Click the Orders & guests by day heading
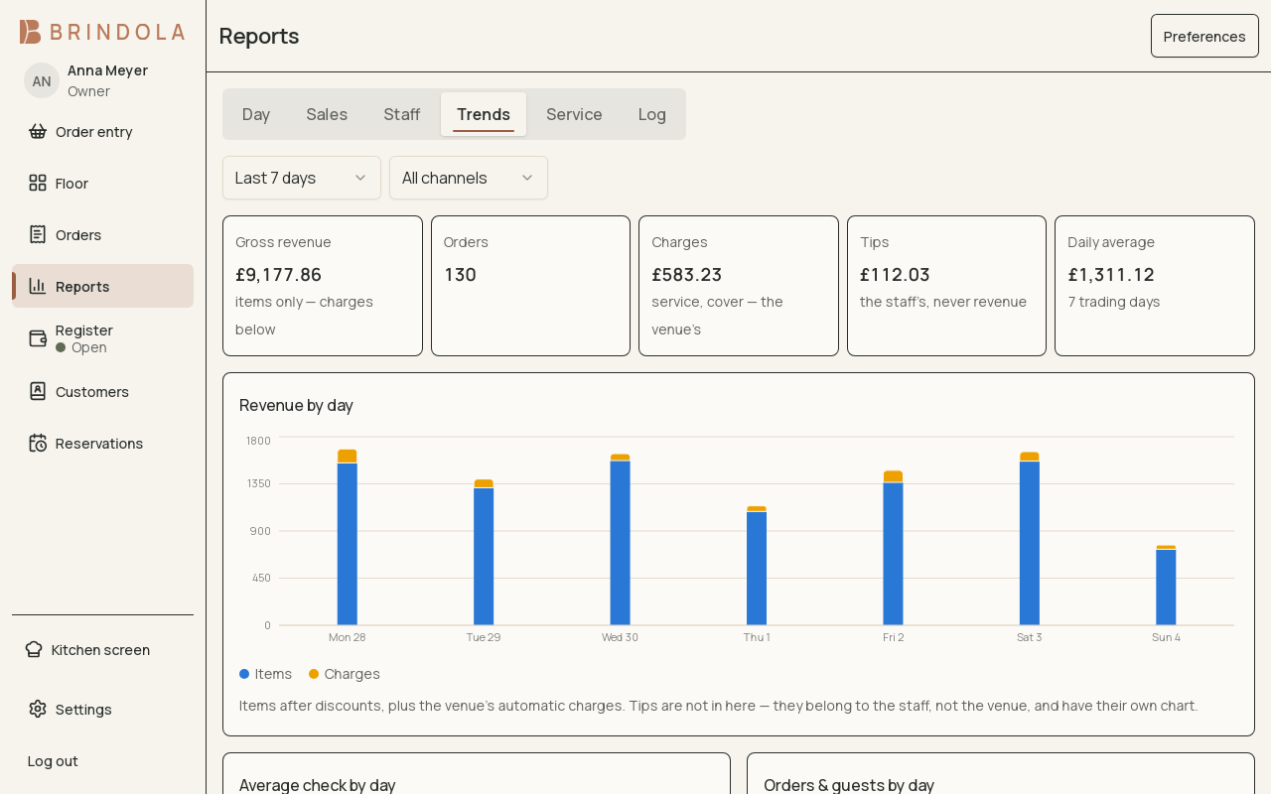This screenshot has width=1271, height=794. click(849, 785)
